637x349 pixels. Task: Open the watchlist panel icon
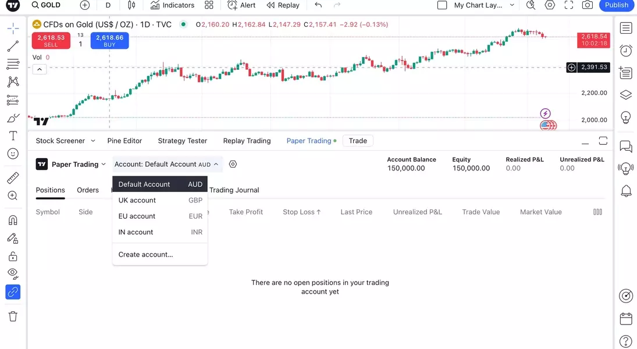pyautogui.click(x=626, y=29)
